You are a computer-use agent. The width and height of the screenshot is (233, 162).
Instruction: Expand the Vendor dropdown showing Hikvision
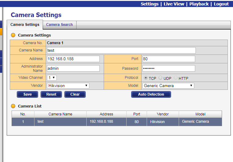click(68, 86)
